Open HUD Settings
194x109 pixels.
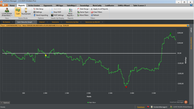tap(57, 15)
